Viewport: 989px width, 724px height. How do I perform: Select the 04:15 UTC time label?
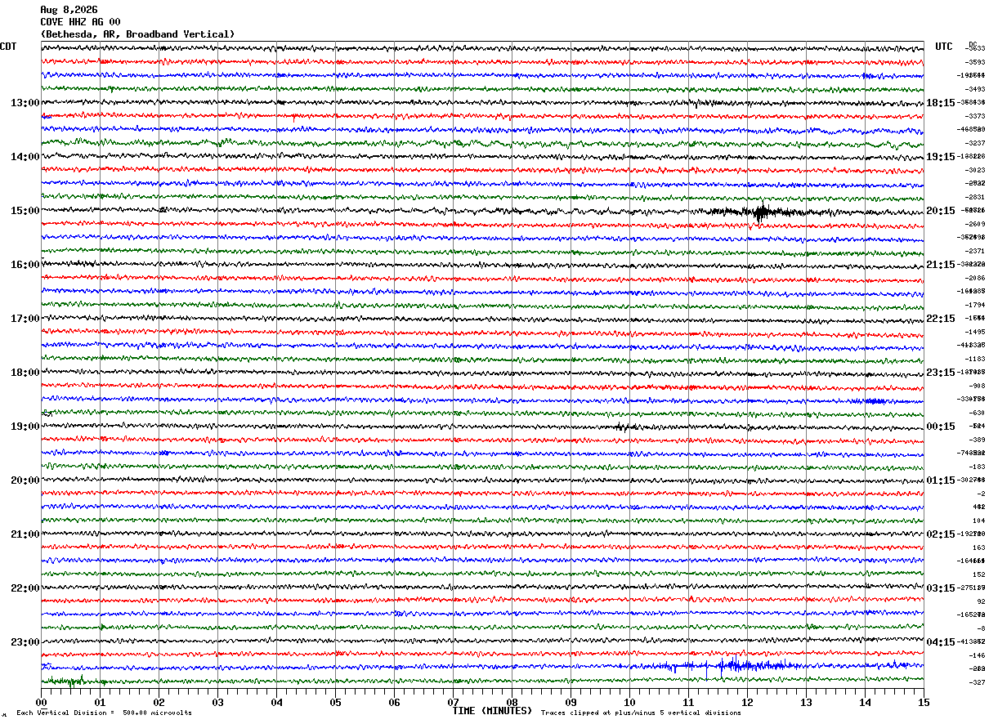tap(941, 642)
